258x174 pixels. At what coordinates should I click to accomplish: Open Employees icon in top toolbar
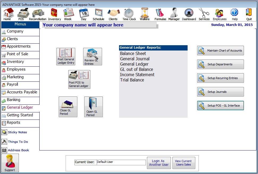click(x=219, y=14)
